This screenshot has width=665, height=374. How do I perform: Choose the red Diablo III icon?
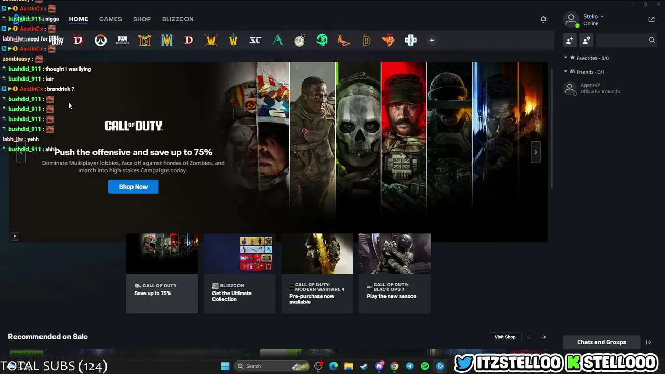coord(189,40)
